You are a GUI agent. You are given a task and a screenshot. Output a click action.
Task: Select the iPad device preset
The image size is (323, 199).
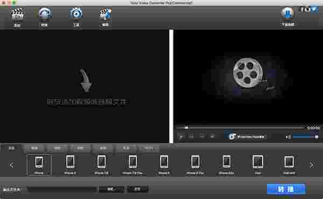[258, 164]
